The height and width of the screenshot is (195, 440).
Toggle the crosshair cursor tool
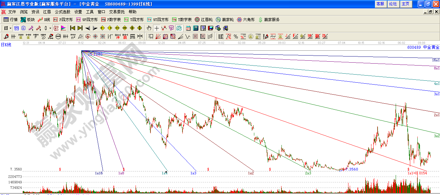157,28
